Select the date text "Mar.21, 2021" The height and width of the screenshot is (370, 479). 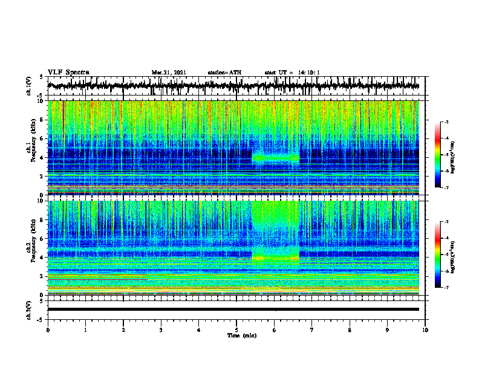pos(169,73)
